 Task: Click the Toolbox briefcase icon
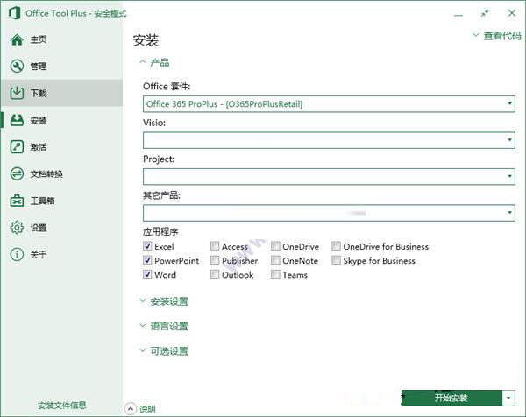(17, 201)
